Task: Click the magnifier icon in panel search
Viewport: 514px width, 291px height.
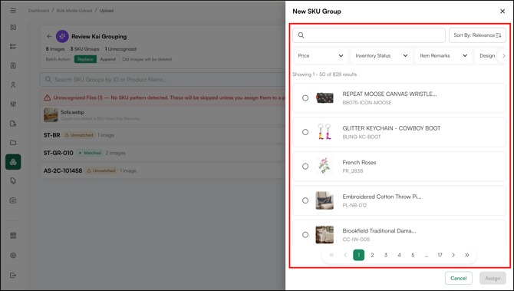Action: point(301,35)
